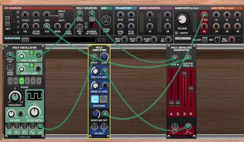This screenshot has width=244, height=142.
Task: Click the octave down arrow
Action: pyautogui.click(x=8, y=24)
